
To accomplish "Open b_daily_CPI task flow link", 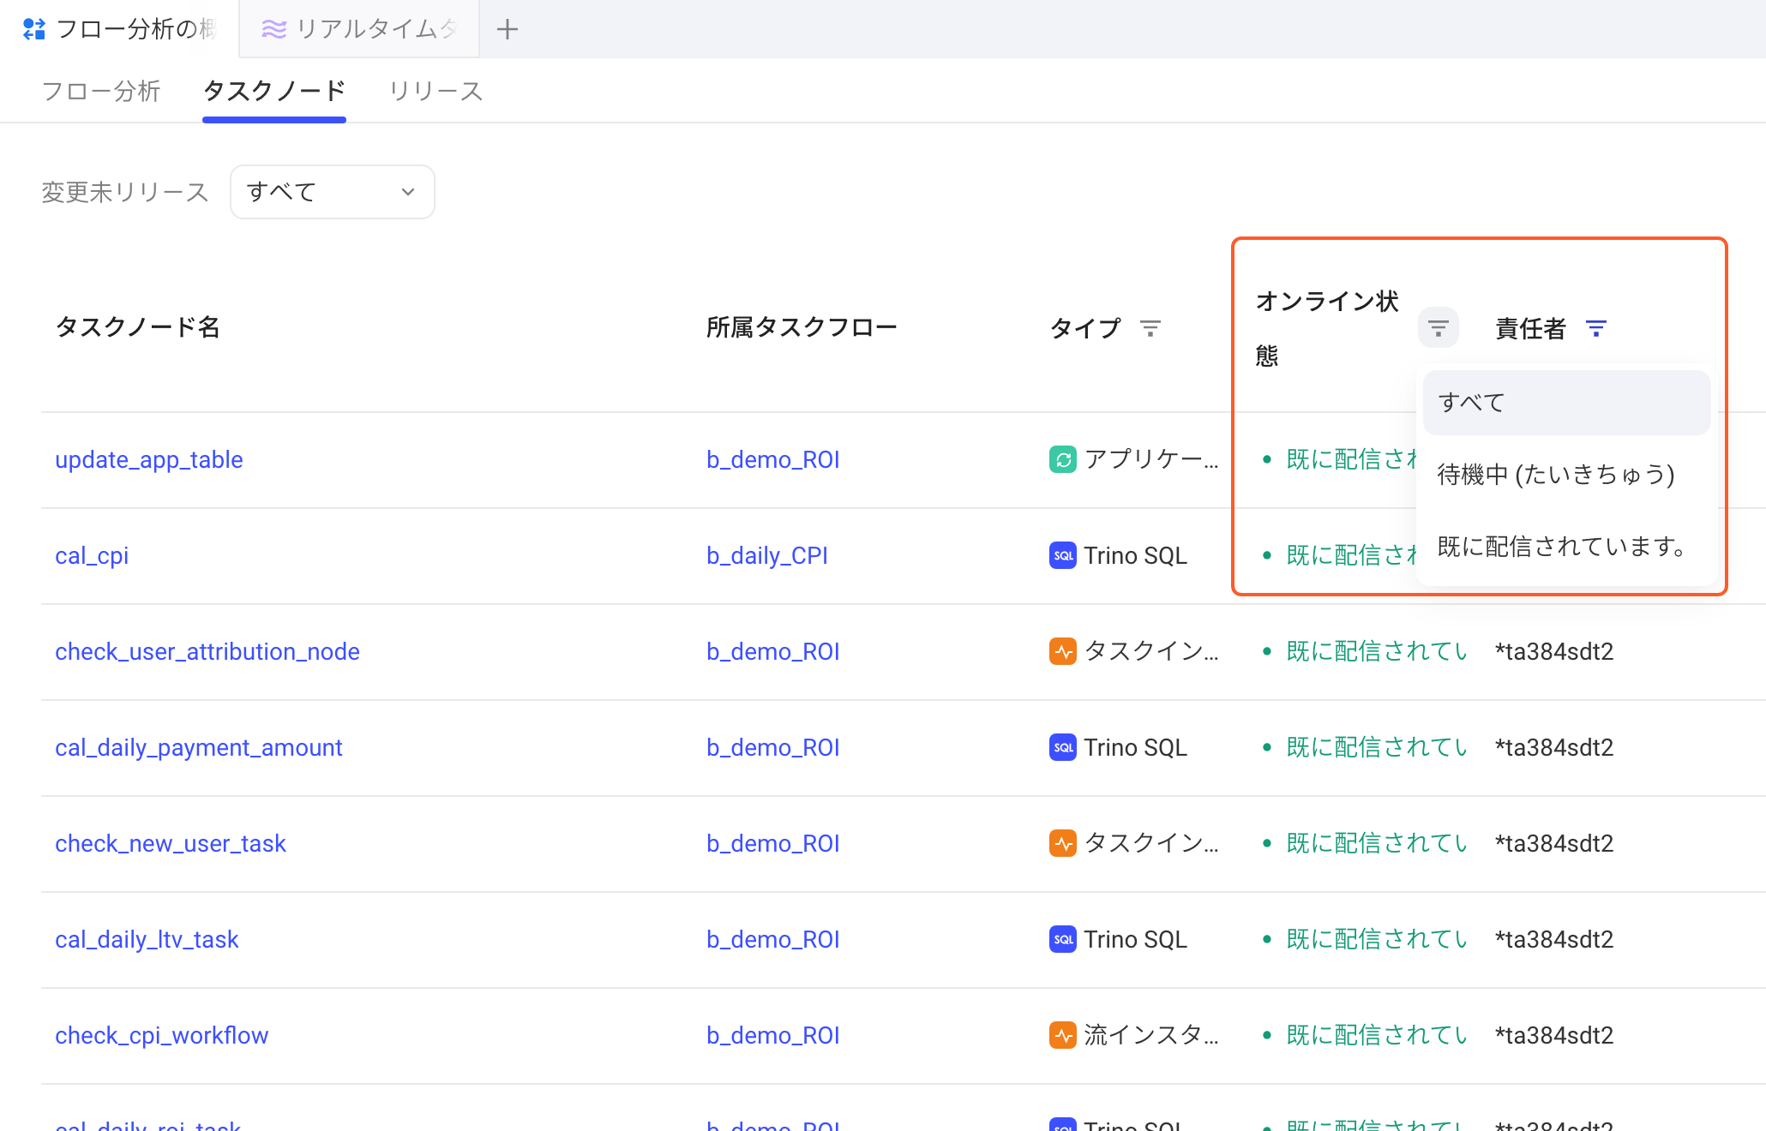I will [x=767, y=555].
